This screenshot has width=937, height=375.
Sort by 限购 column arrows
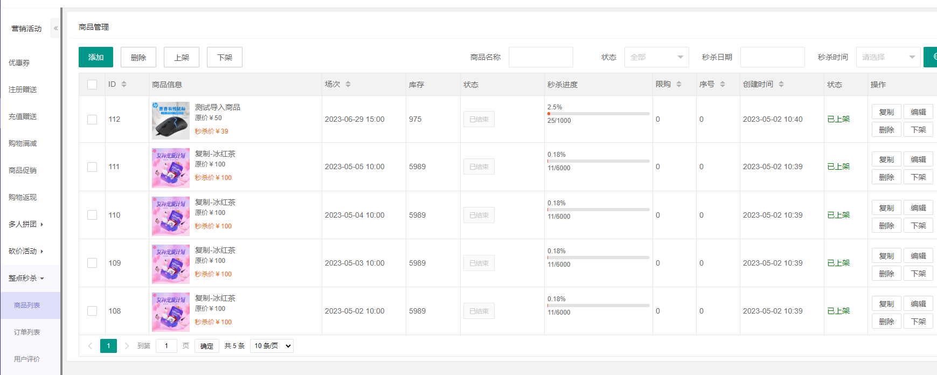(679, 84)
